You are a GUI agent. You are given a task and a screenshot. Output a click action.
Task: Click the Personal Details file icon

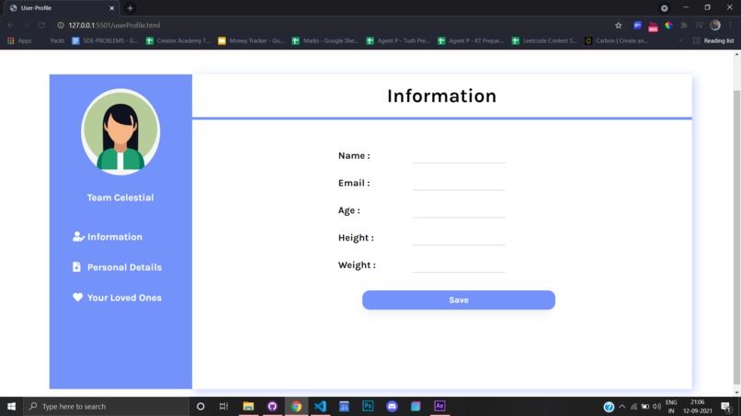pos(76,267)
